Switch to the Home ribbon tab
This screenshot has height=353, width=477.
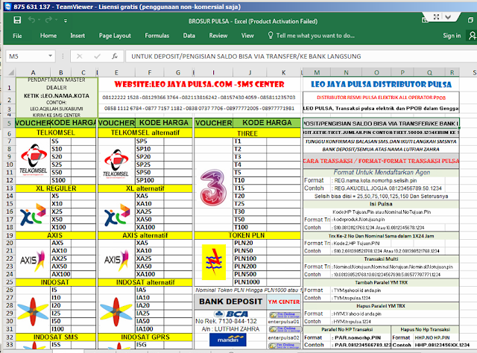tap(48, 36)
